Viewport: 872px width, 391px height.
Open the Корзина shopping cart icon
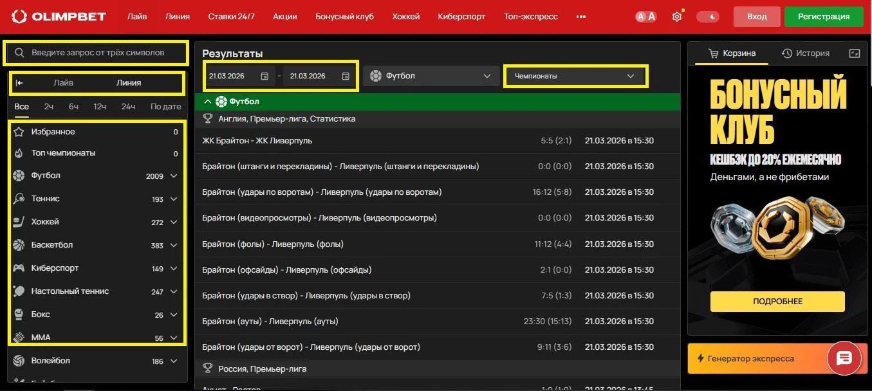(x=714, y=53)
